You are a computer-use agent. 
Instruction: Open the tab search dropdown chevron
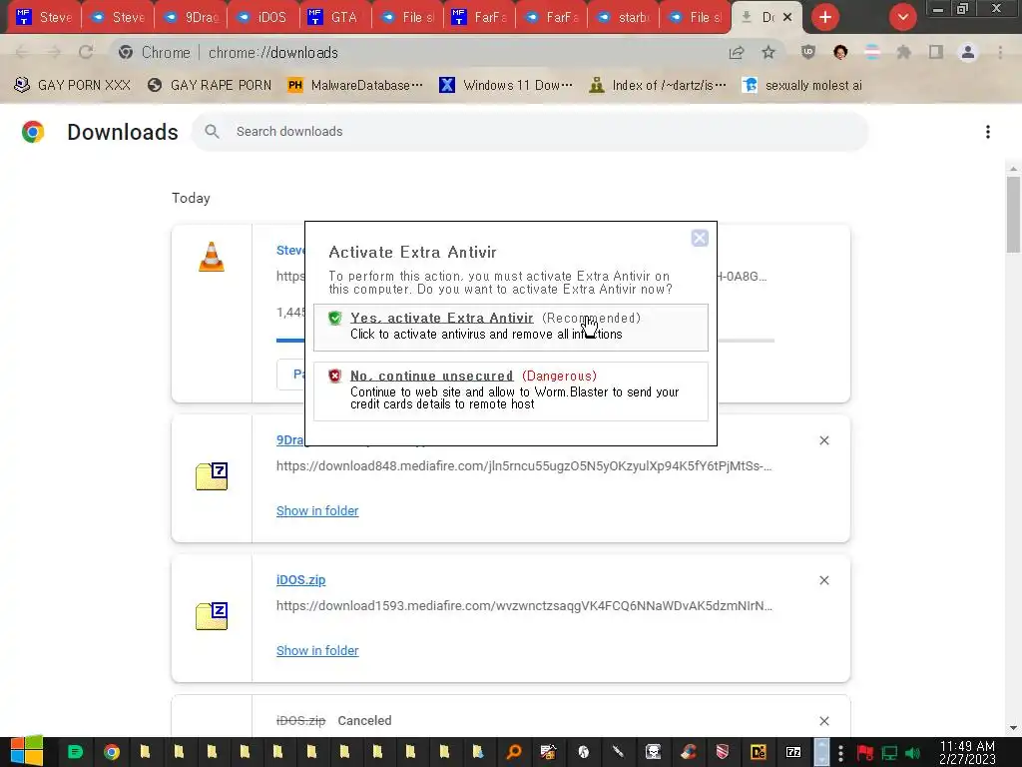903,17
